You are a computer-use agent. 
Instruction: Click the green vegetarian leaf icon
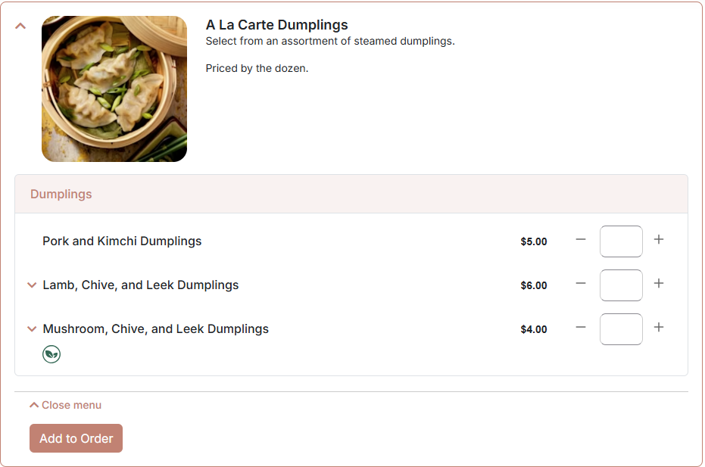(51, 354)
